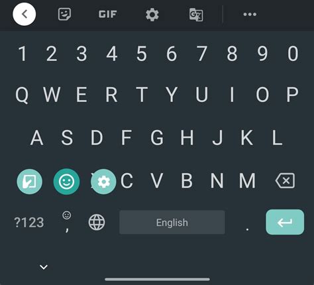Open GIF search
The height and width of the screenshot is (285, 314).
tap(107, 15)
